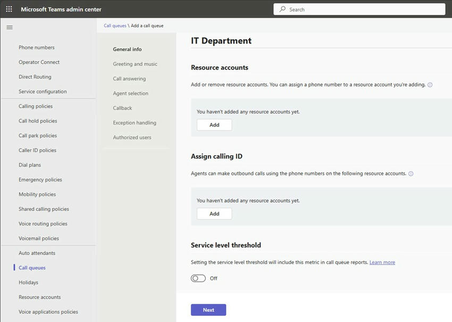Select the Agent selection step
452x322 pixels.
point(130,94)
